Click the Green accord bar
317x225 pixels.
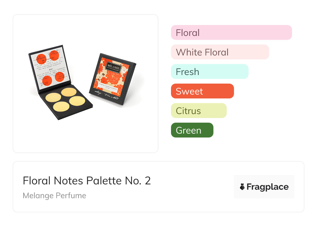[192, 130]
